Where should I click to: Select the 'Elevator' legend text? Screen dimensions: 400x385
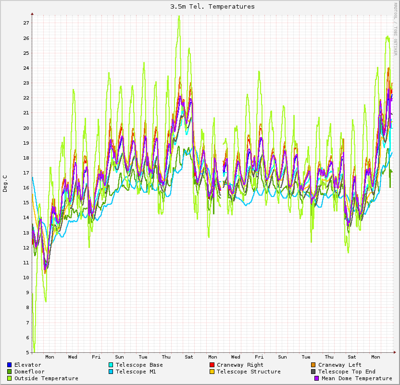click(27, 365)
